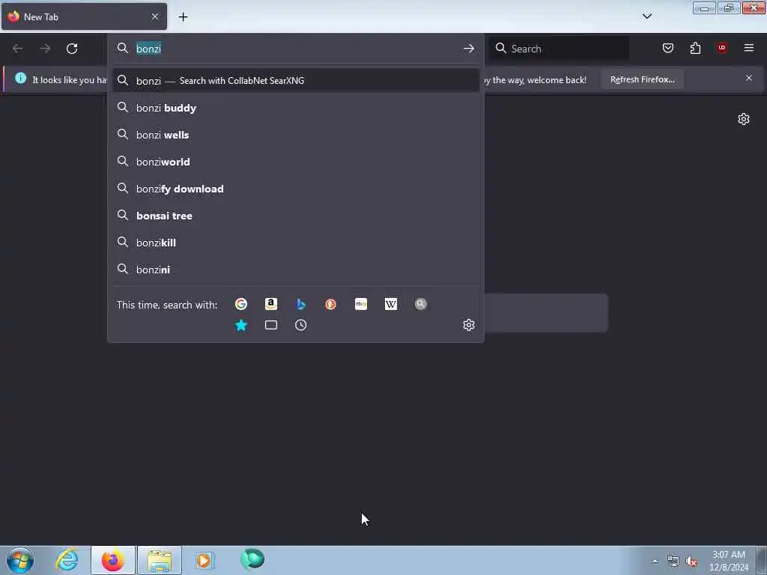The height and width of the screenshot is (575, 767).
Task: Open network tray icon
Action: tap(673, 562)
